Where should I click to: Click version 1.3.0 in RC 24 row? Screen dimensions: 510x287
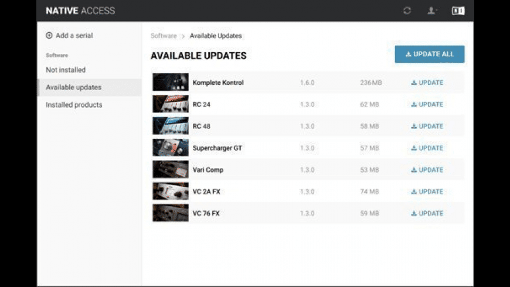pyautogui.click(x=307, y=104)
